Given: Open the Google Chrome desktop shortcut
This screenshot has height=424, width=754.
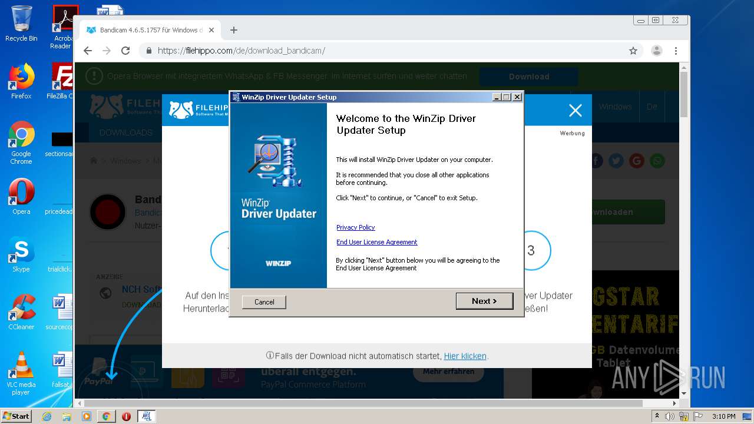Looking at the screenshot, I should 21,143.
